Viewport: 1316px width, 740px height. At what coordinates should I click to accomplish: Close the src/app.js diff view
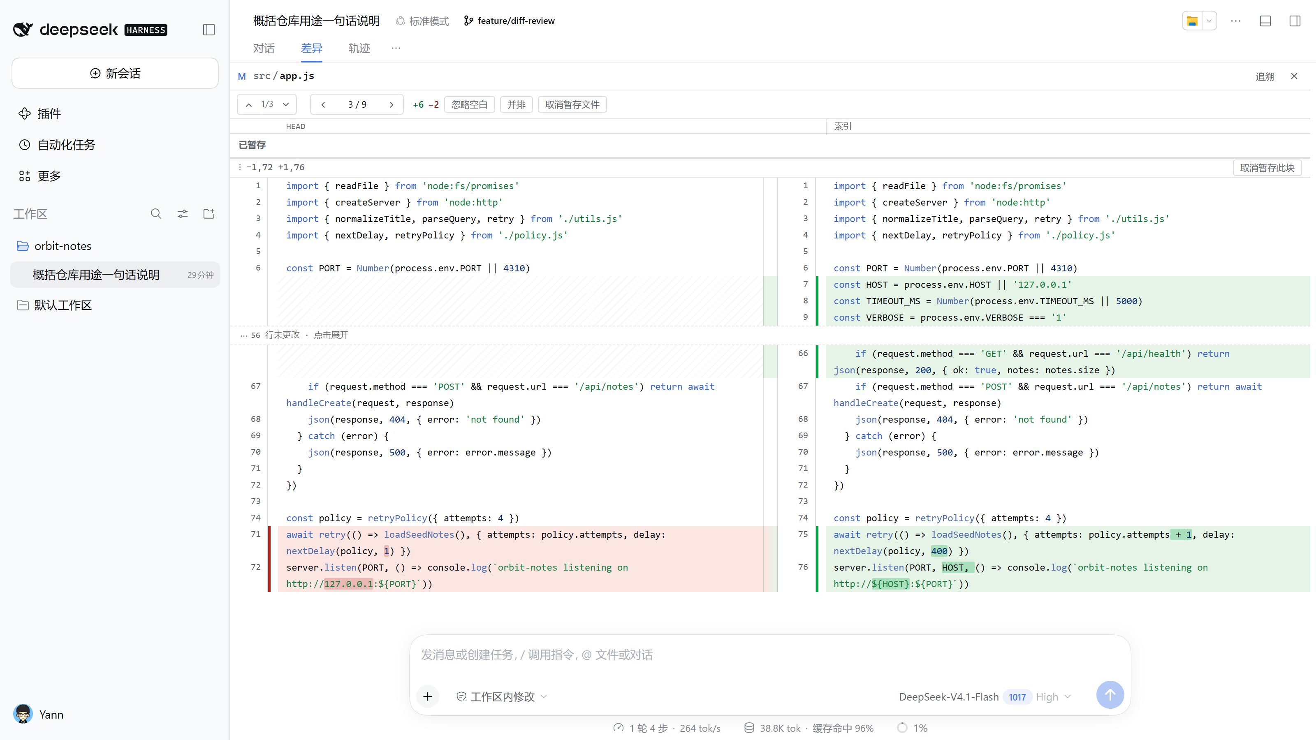click(1294, 76)
